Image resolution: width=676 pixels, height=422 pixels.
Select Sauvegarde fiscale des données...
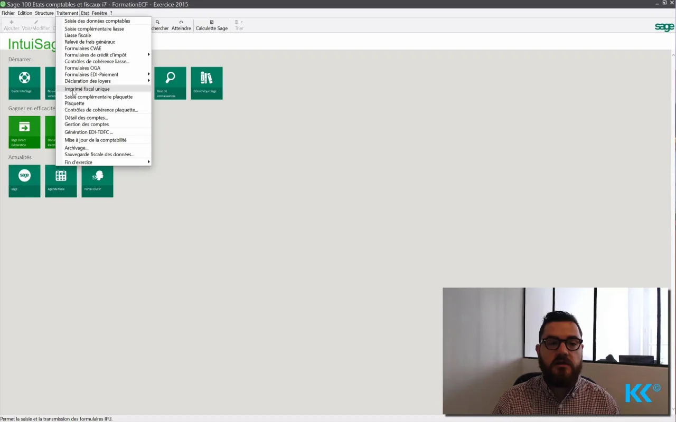[104, 155]
